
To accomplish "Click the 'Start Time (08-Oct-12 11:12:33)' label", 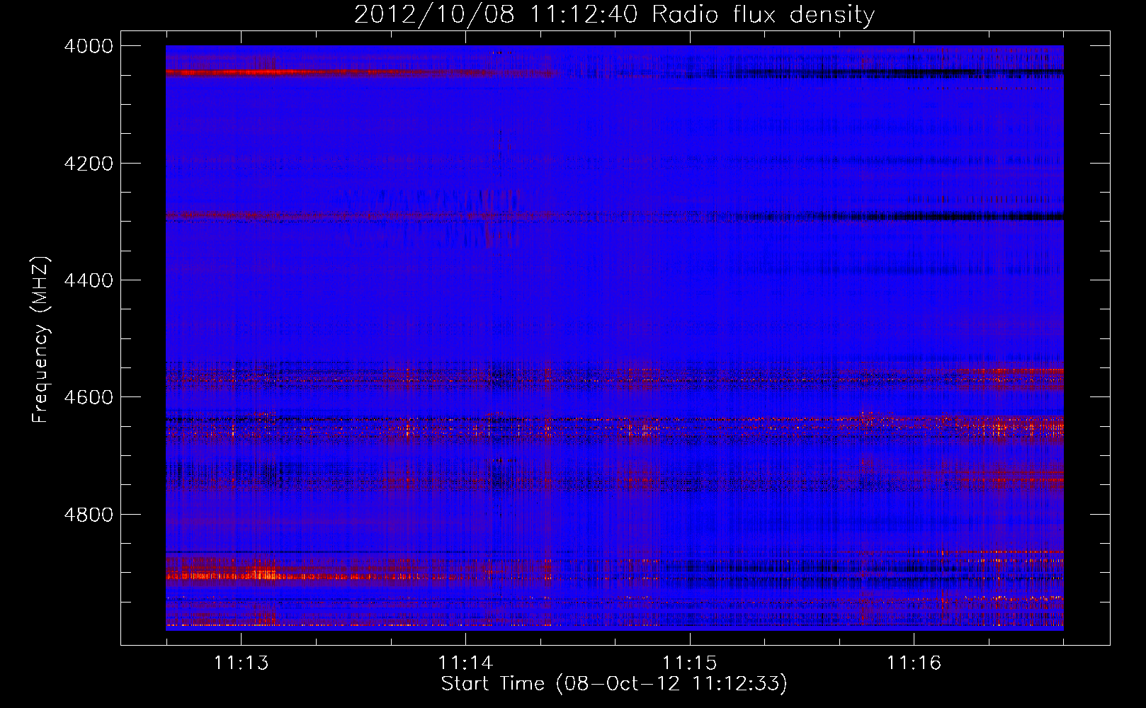I will [x=614, y=684].
